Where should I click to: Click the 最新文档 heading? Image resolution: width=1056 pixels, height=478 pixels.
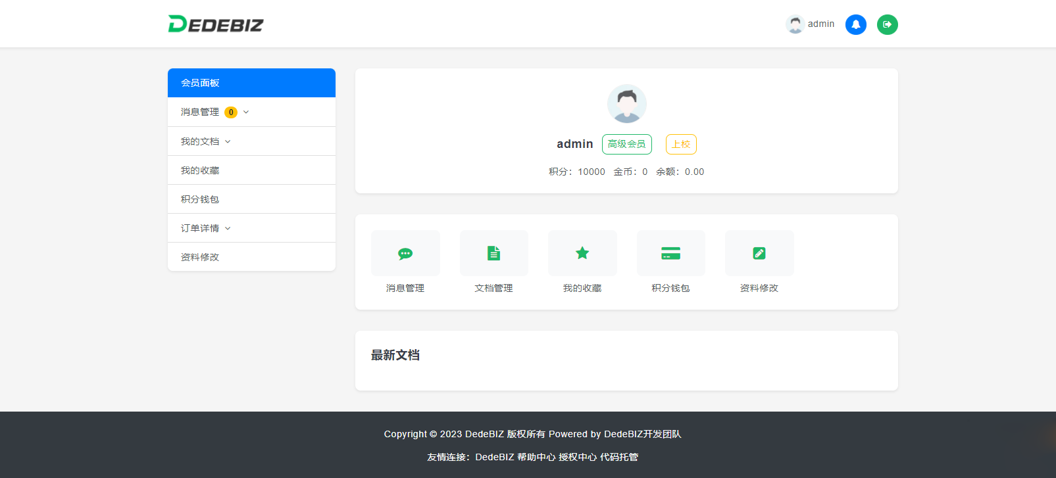(395, 355)
